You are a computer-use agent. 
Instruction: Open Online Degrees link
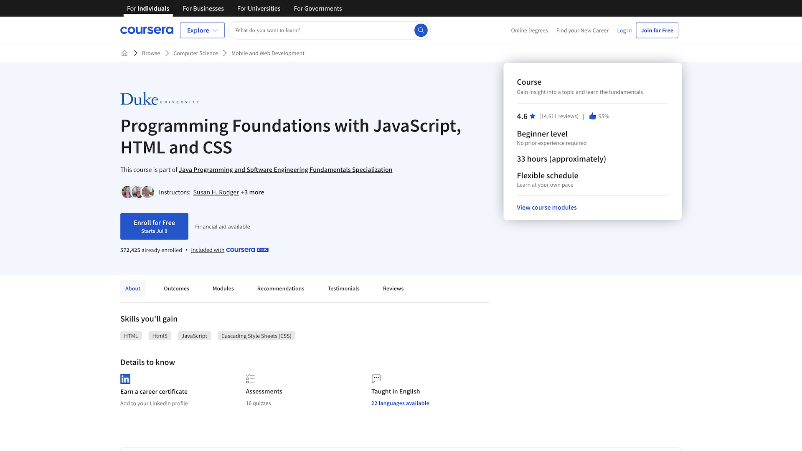(x=529, y=30)
